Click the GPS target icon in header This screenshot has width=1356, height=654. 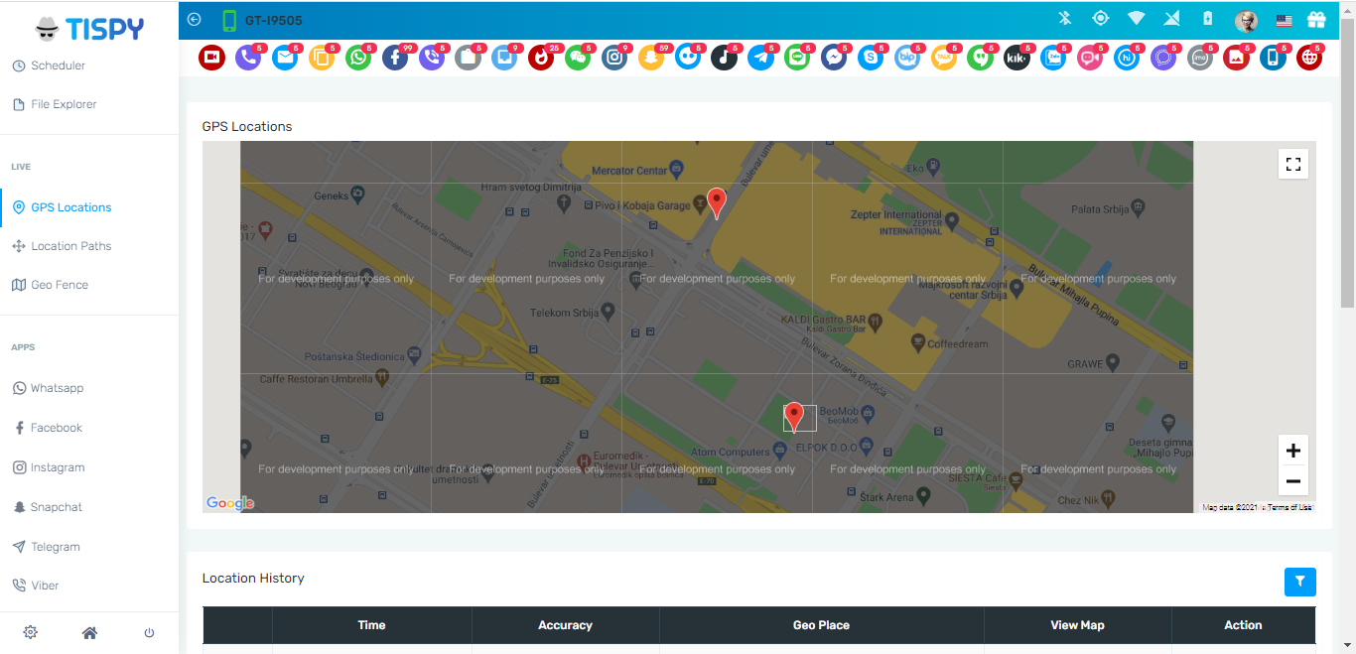1100,18
